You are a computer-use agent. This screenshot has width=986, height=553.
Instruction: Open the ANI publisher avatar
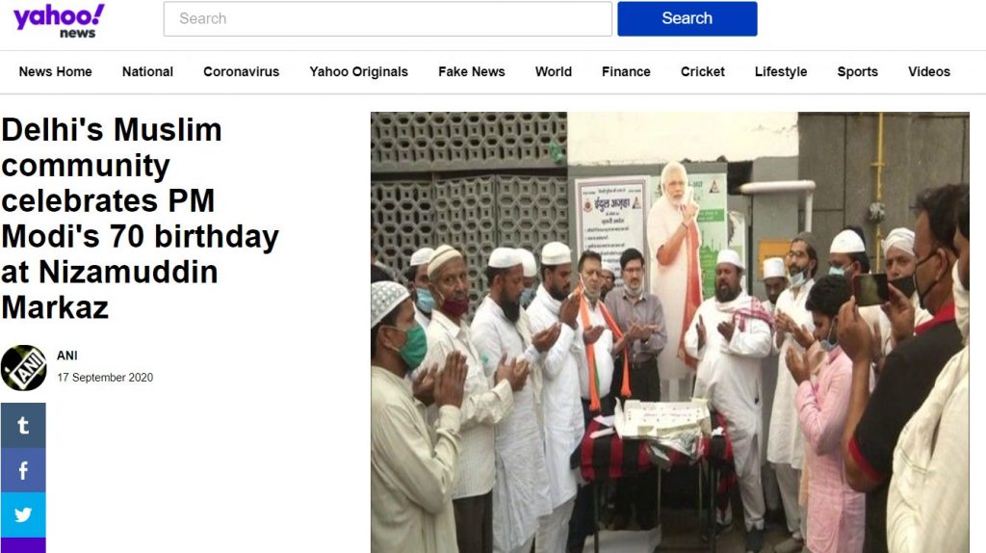tap(23, 368)
